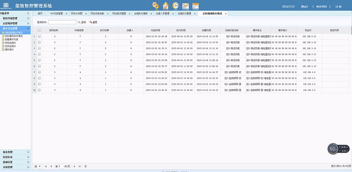Viewport: 352px width, 172px height.
Task: Select the checkbox for row 7
Action: [x=39, y=72]
